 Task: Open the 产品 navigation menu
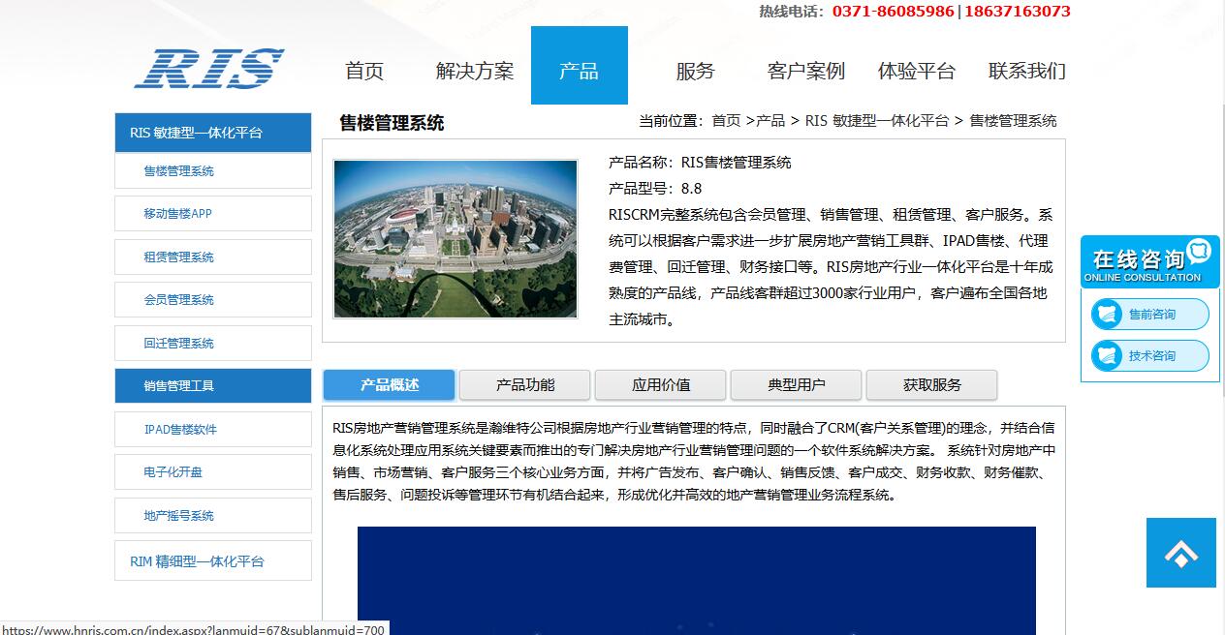click(579, 71)
